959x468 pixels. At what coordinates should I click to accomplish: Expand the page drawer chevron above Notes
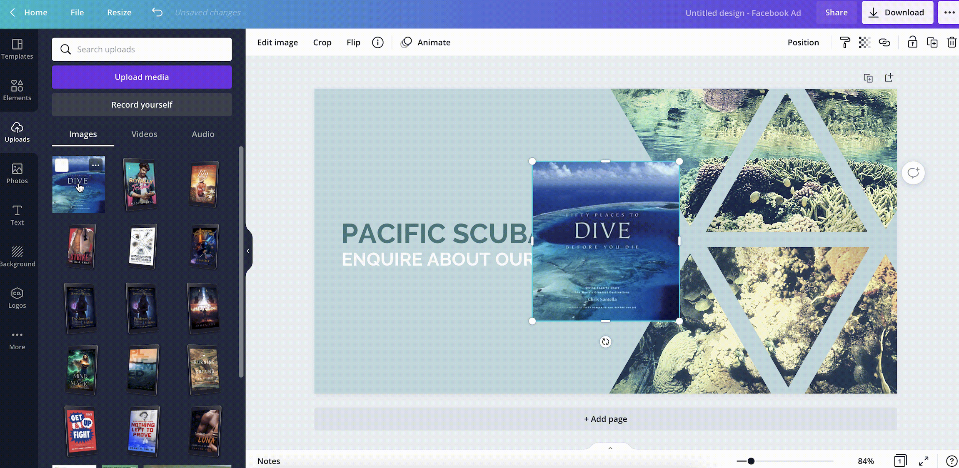610,448
